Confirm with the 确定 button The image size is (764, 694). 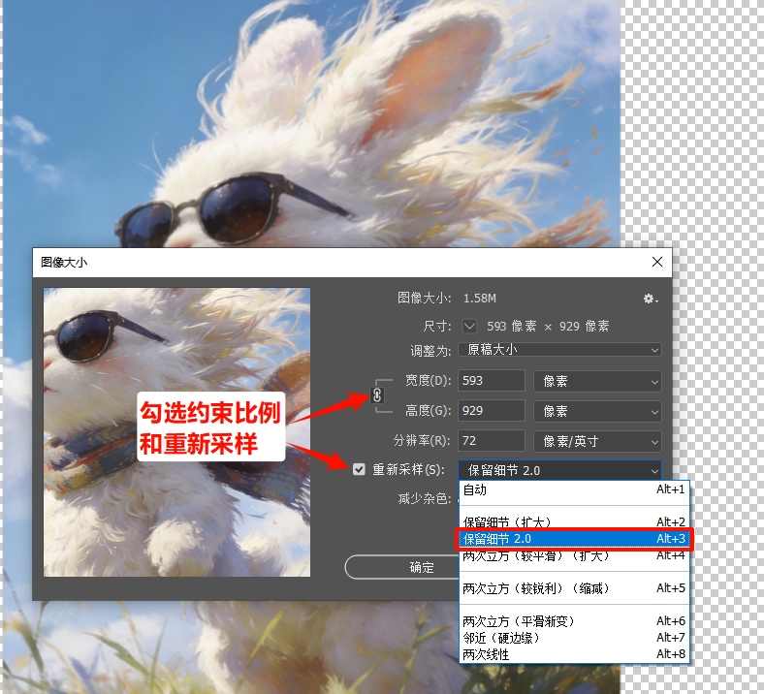click(402, 567)
